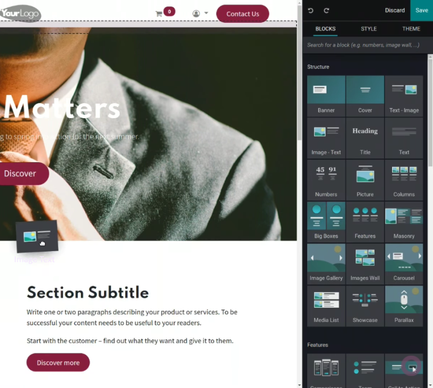Select the Columns block
Image resolution: width=433 pixels, height=388 pixels.
[x=404, y=180]
